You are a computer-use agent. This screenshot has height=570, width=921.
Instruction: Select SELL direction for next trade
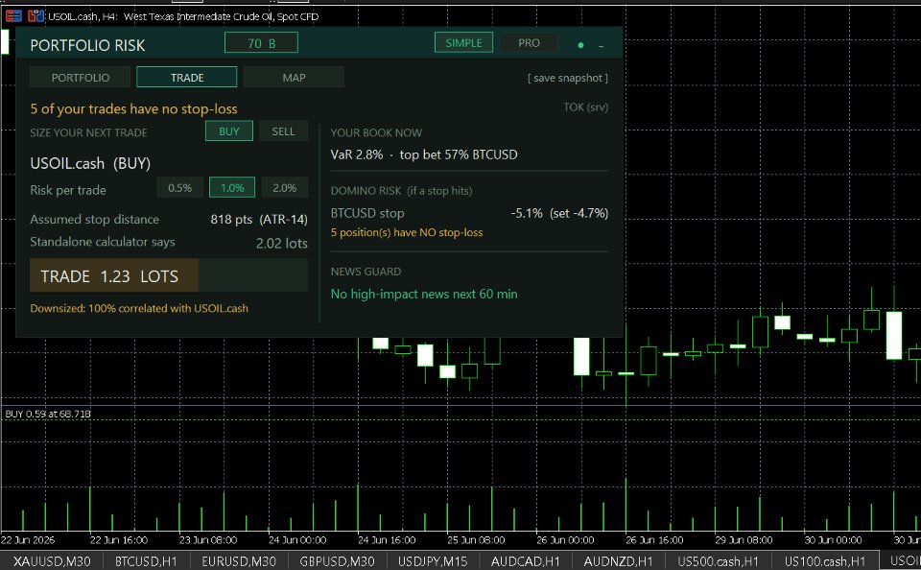click(283, 131)
